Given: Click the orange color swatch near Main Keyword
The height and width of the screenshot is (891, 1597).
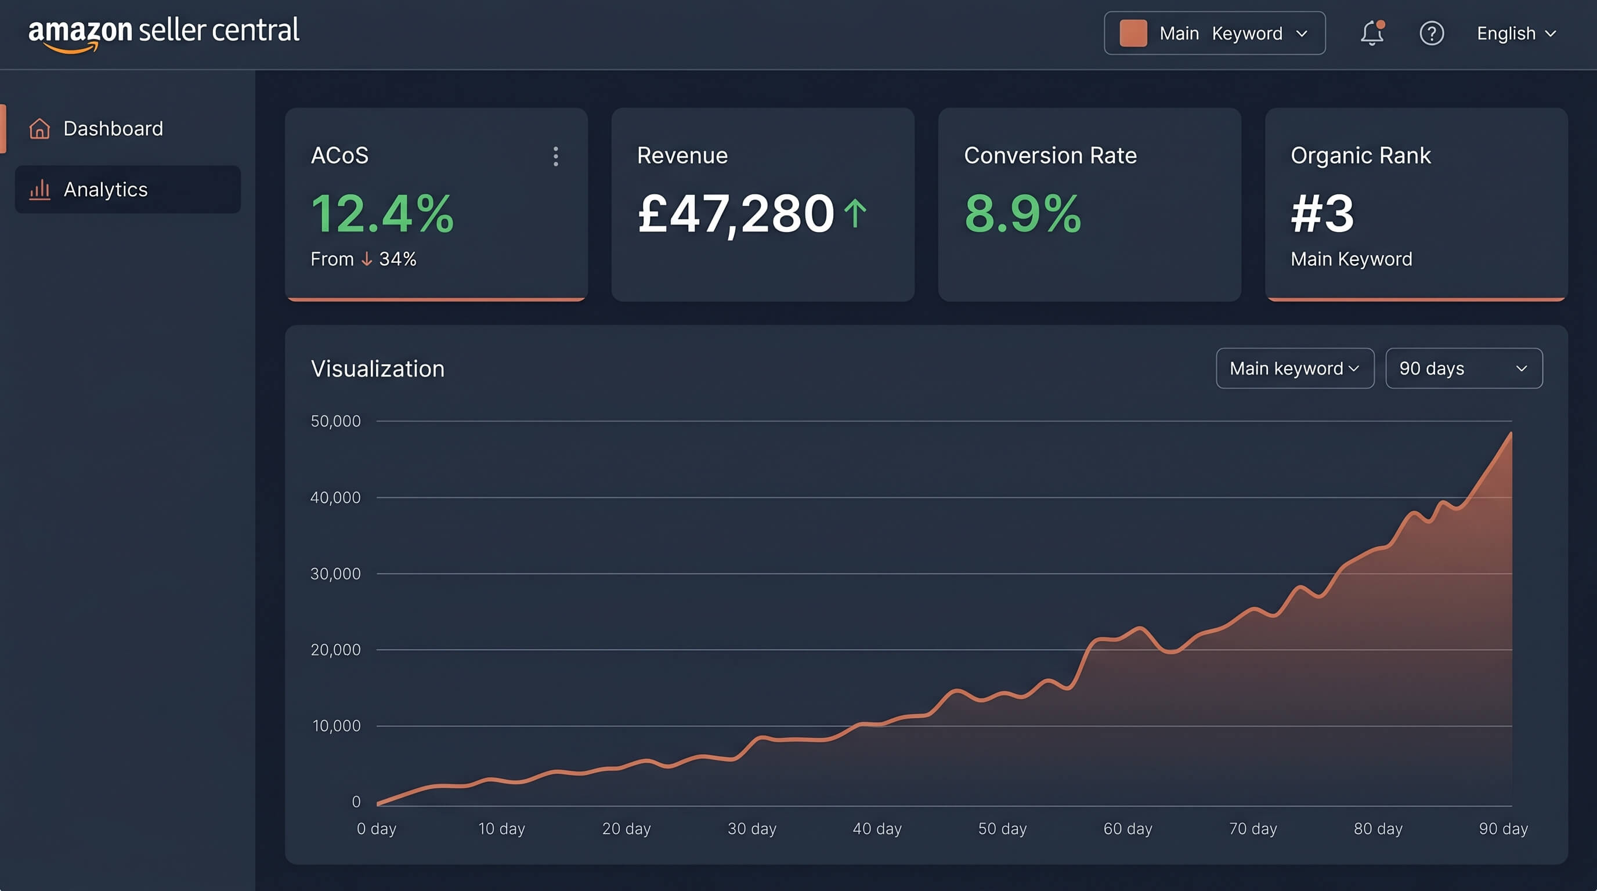Looking at the screenshot, I should pyautogui.click(x=1133, y=33).
